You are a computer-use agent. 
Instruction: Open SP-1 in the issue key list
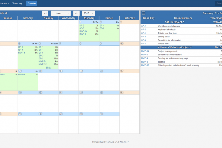click(144, 33)
